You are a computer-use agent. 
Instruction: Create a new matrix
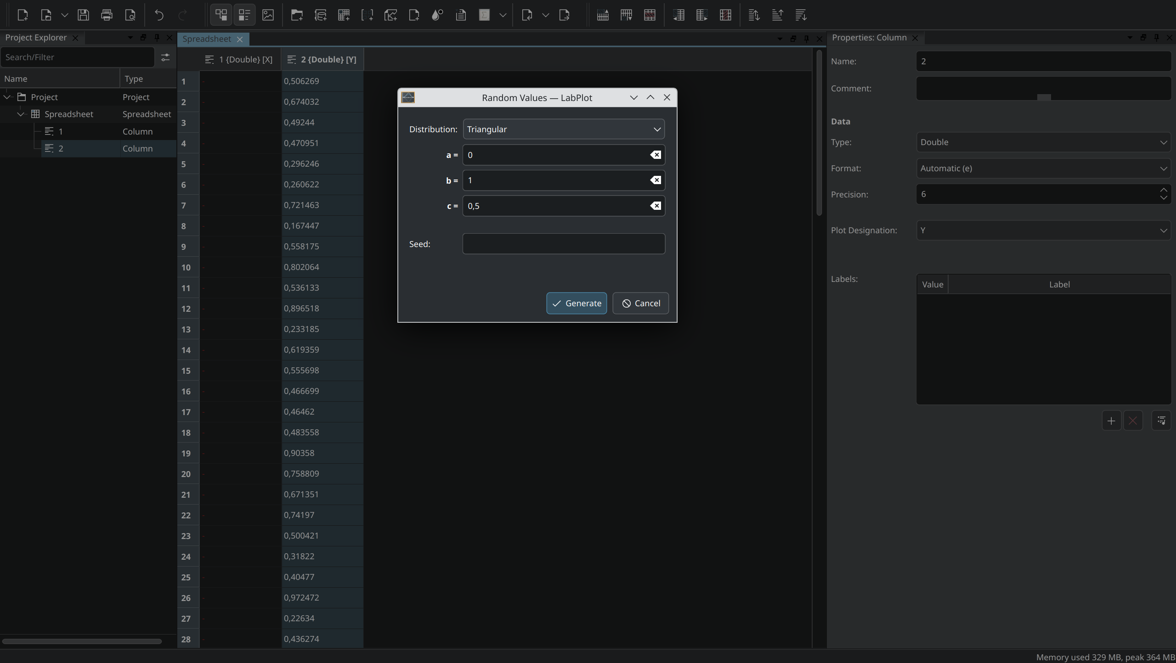[x=367, y=15]
